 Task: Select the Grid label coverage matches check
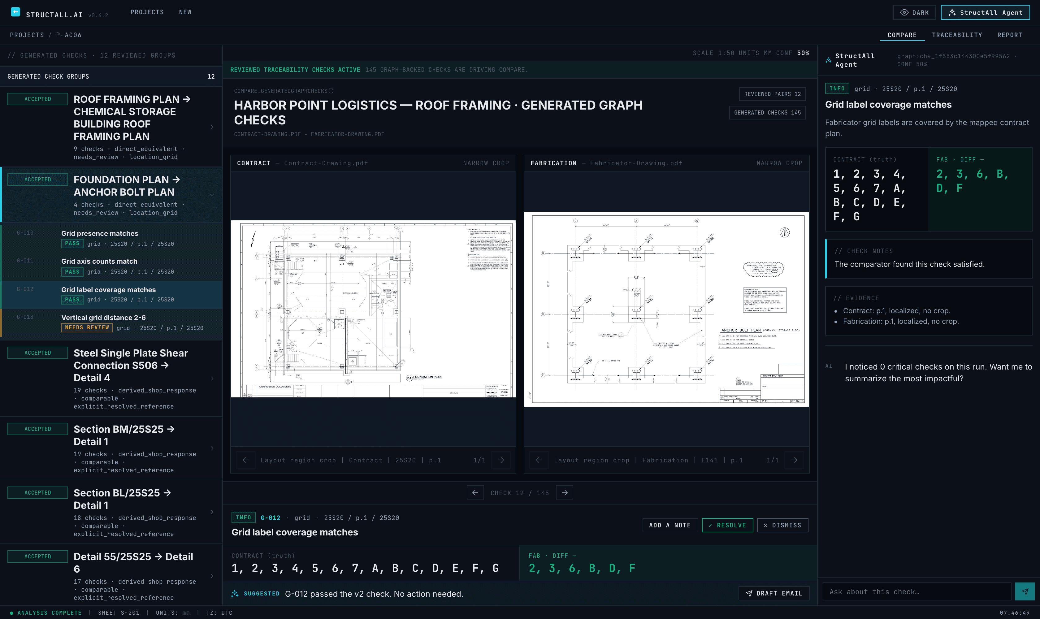(x=112, y=294)
